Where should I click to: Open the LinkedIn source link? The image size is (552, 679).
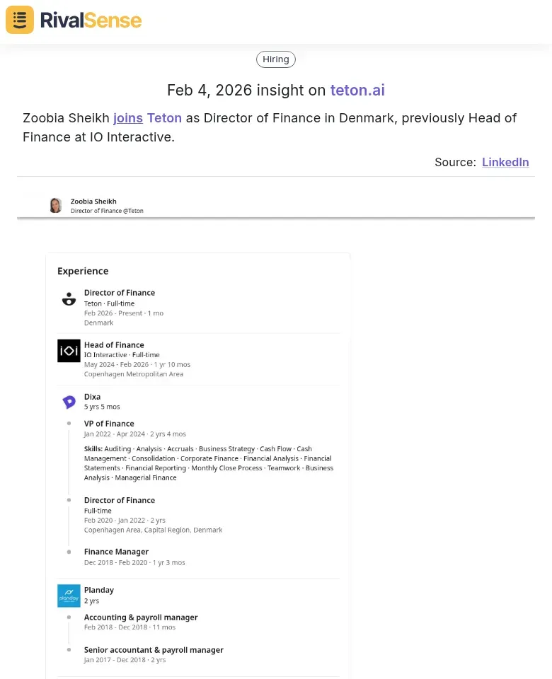coord(505,162)
